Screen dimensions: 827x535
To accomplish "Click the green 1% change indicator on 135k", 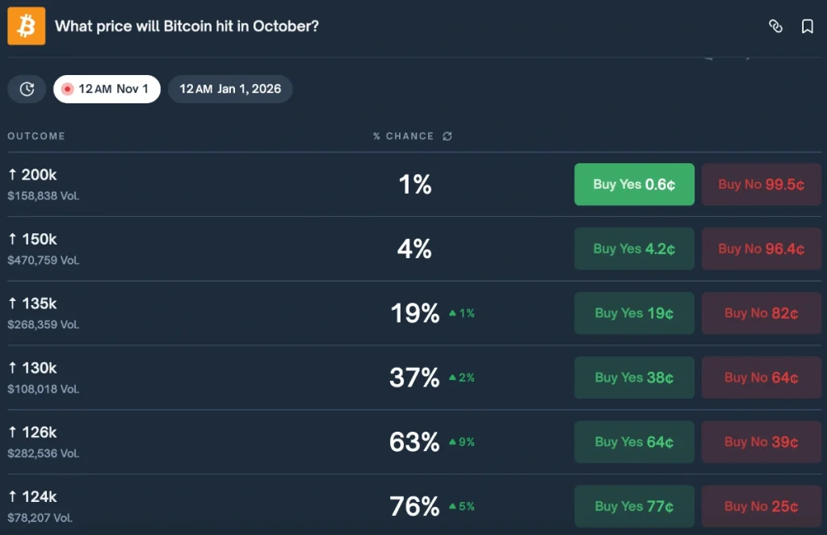I will (461, 313).
